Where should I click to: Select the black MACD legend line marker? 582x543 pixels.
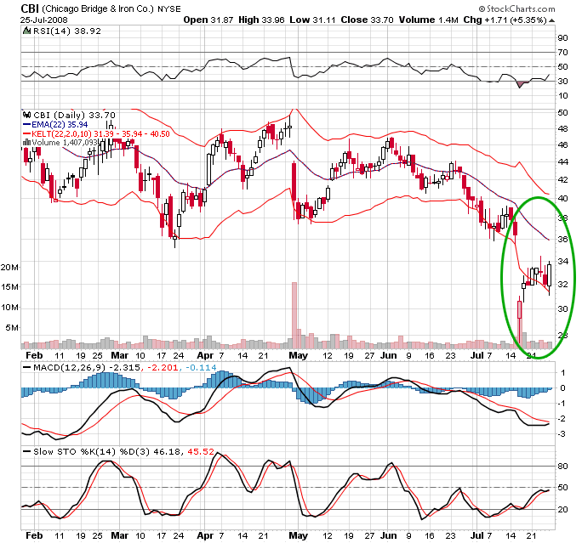26,368
